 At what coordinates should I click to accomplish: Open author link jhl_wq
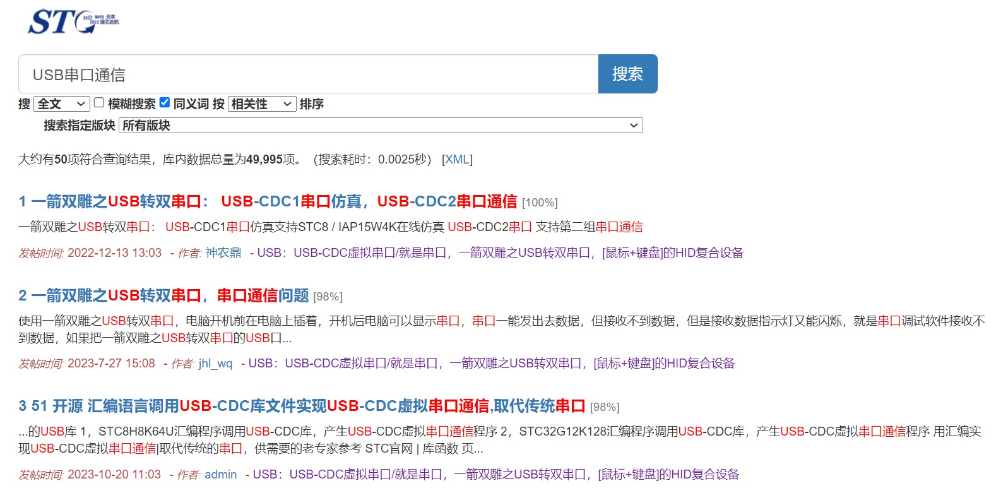[215, 363]
